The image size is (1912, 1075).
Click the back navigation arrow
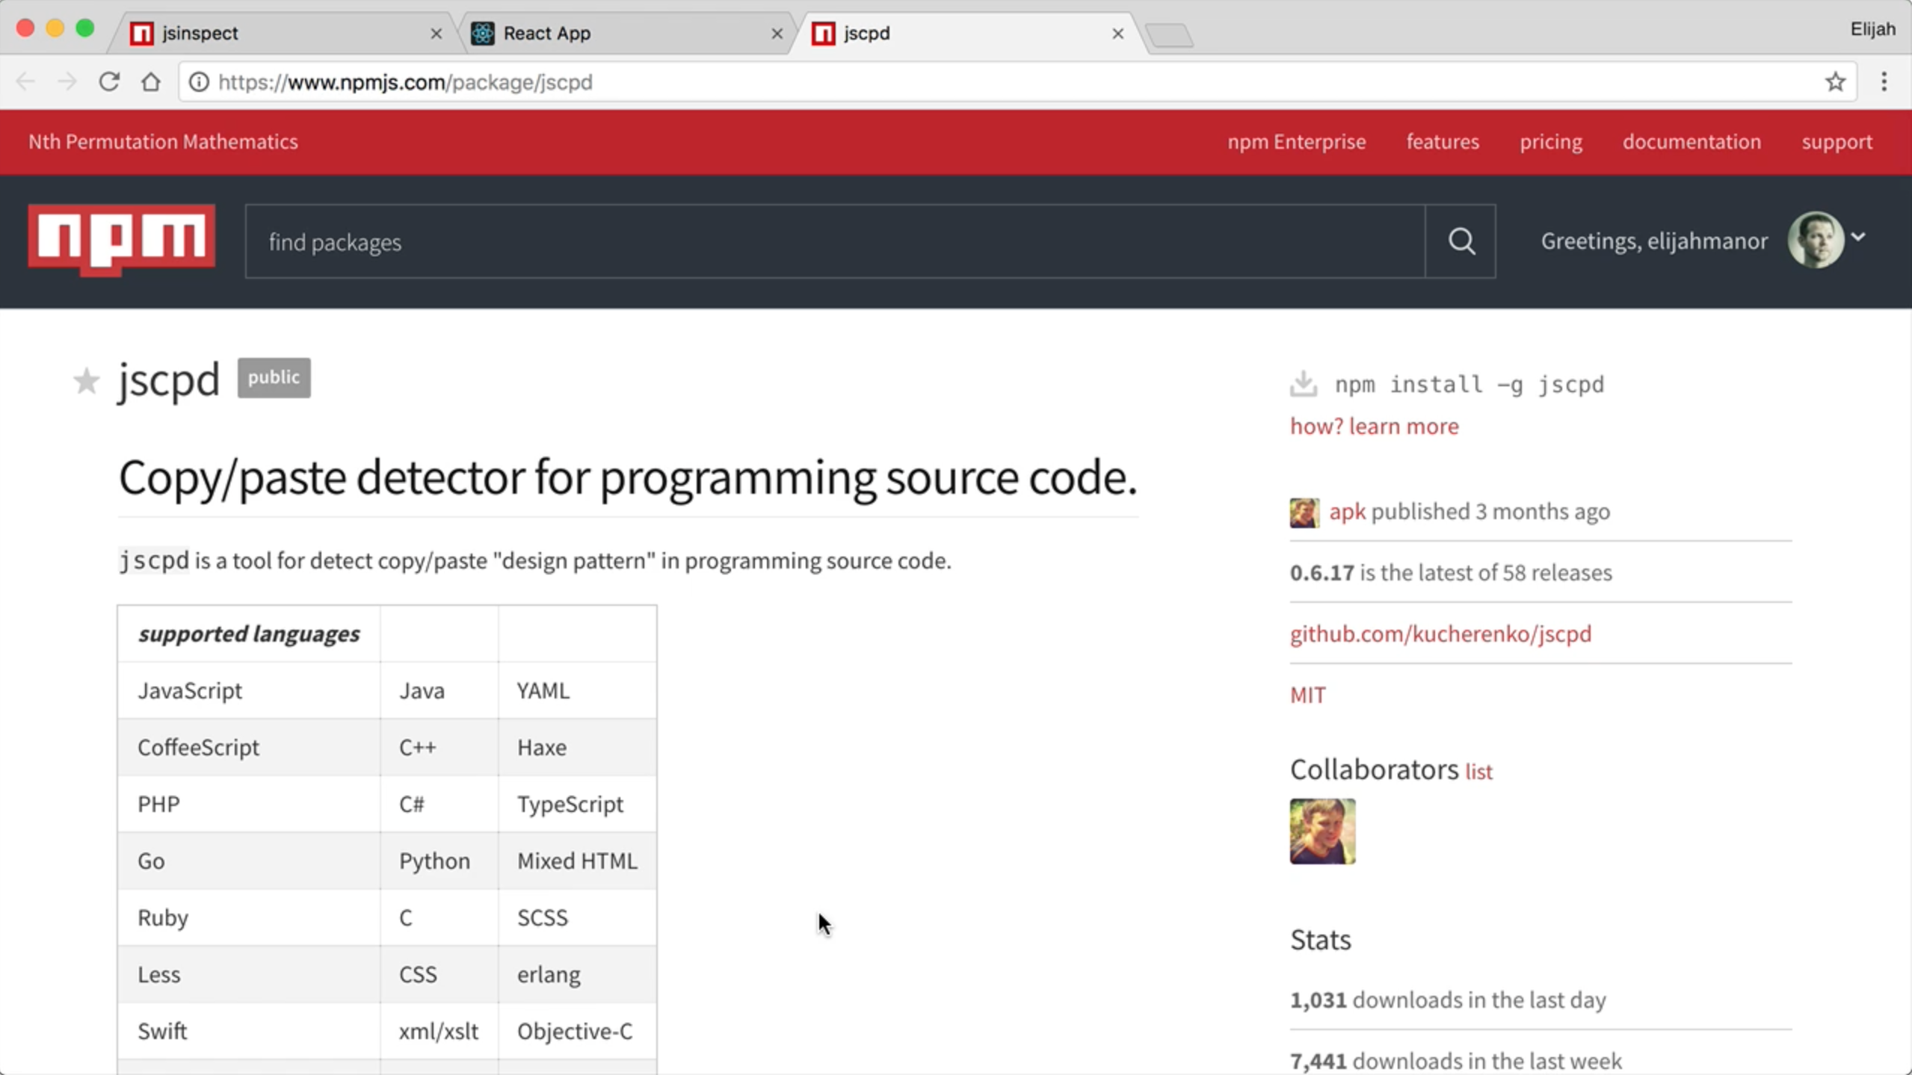[x=25, y=81]
